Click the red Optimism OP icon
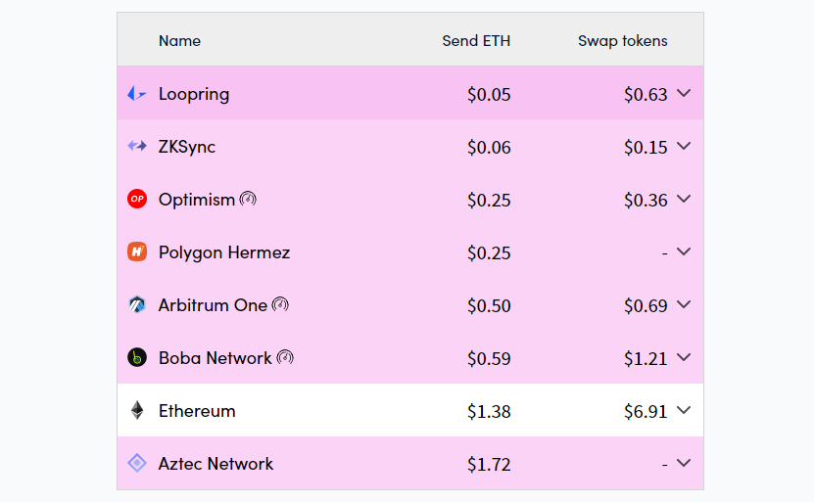Image resolution: width=814 pixels, height=502 pixels. click(137, 200)
